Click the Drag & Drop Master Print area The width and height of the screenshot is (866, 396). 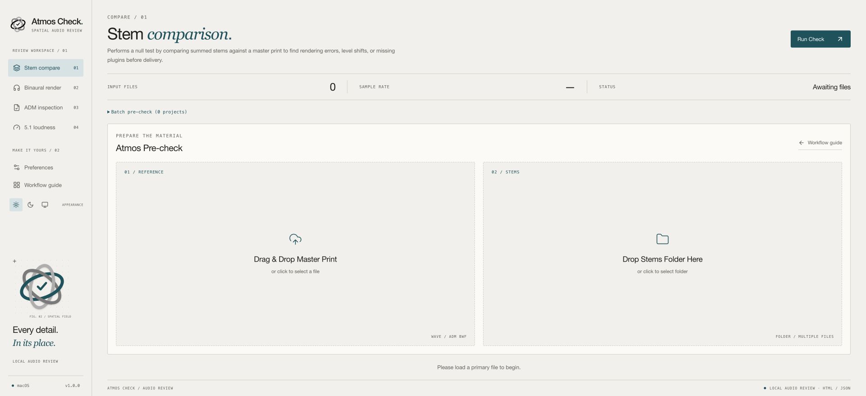295,254
